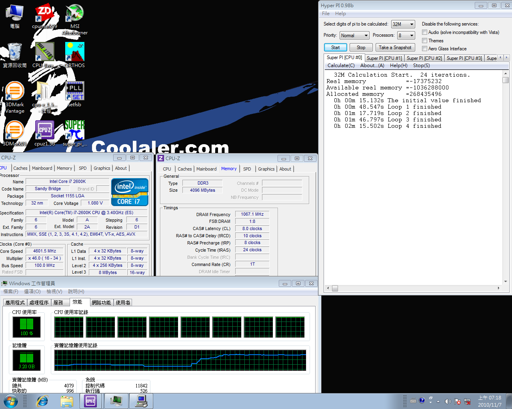Screen dimensions: 512x409
Task: Open SPD tab in right CPU-Z window
Action: click(x=247, y=169)
